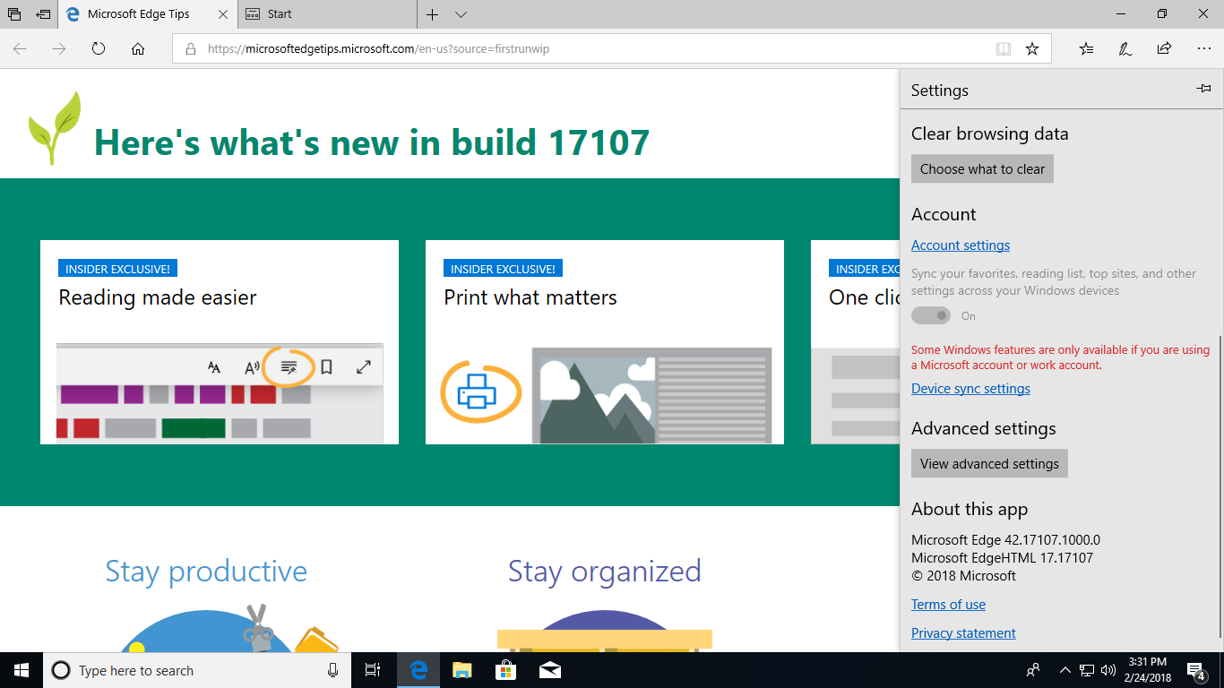
Task: Click the text size AA icon in card
Action: pyautogui.click(x=214, y=367)
